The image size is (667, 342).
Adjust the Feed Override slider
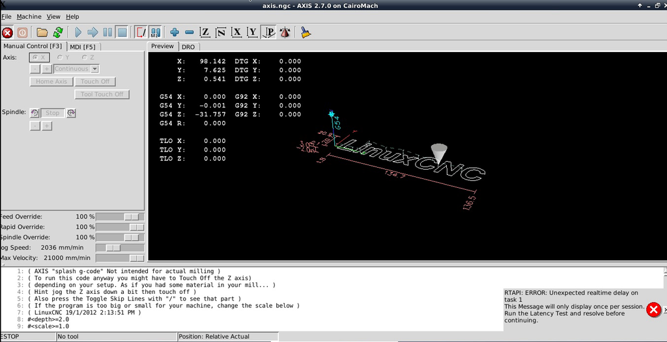[120, 217]
